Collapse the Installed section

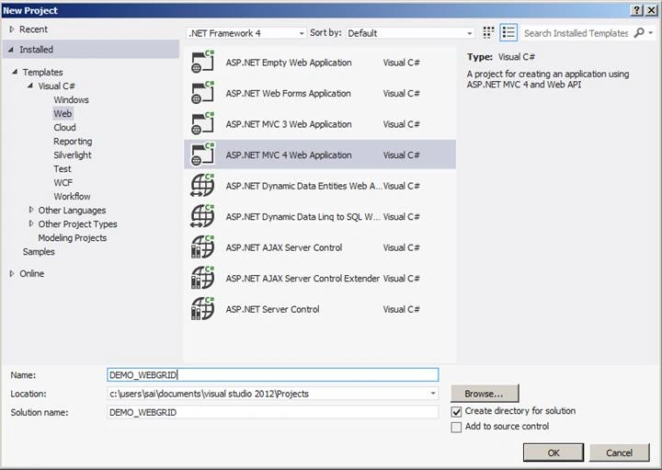(x=10, y=50)
